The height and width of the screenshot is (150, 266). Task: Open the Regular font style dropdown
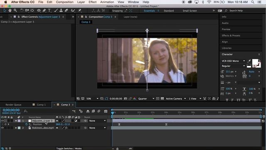pyautogui.click(x=233, y=66)
